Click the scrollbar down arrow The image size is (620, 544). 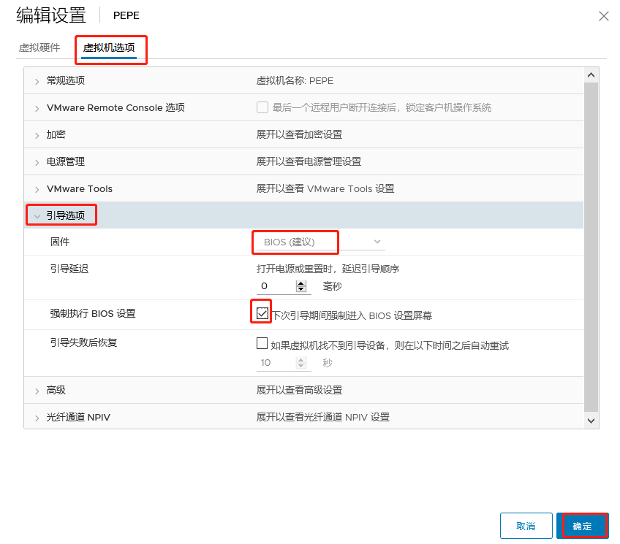pos(591,421)
